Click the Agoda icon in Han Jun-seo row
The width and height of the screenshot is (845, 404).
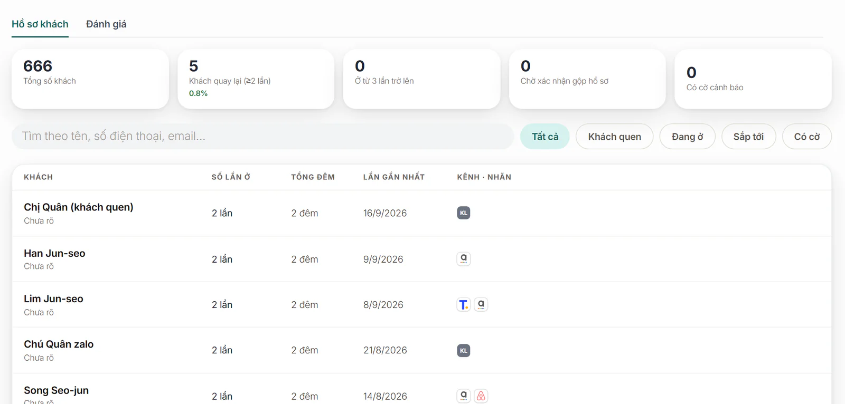(x=463, y=258)
